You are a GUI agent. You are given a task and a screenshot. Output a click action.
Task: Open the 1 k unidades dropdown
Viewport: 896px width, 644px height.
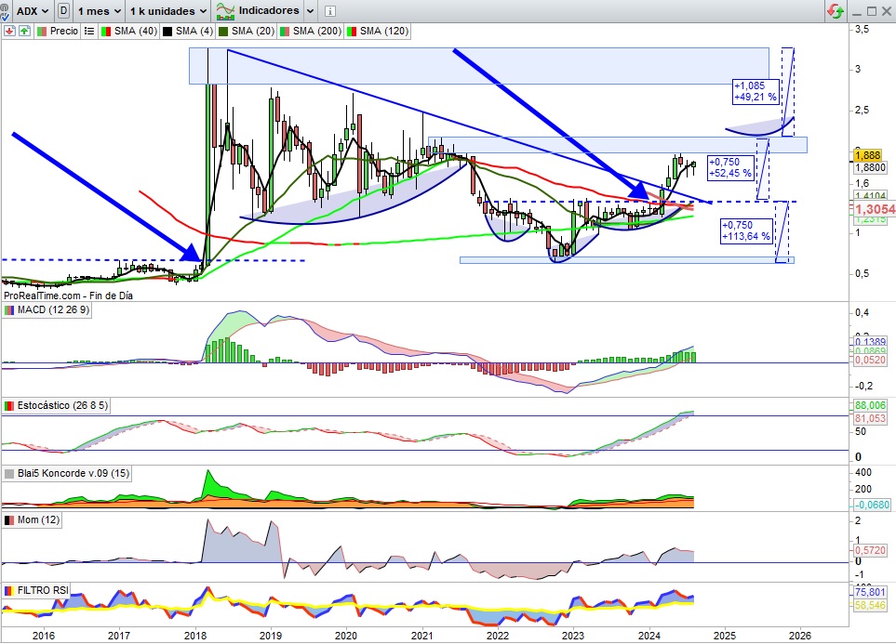pyautogui.click(x=168, y=11)
